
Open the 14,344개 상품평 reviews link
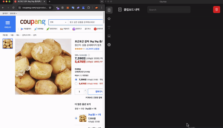(92, 49)
